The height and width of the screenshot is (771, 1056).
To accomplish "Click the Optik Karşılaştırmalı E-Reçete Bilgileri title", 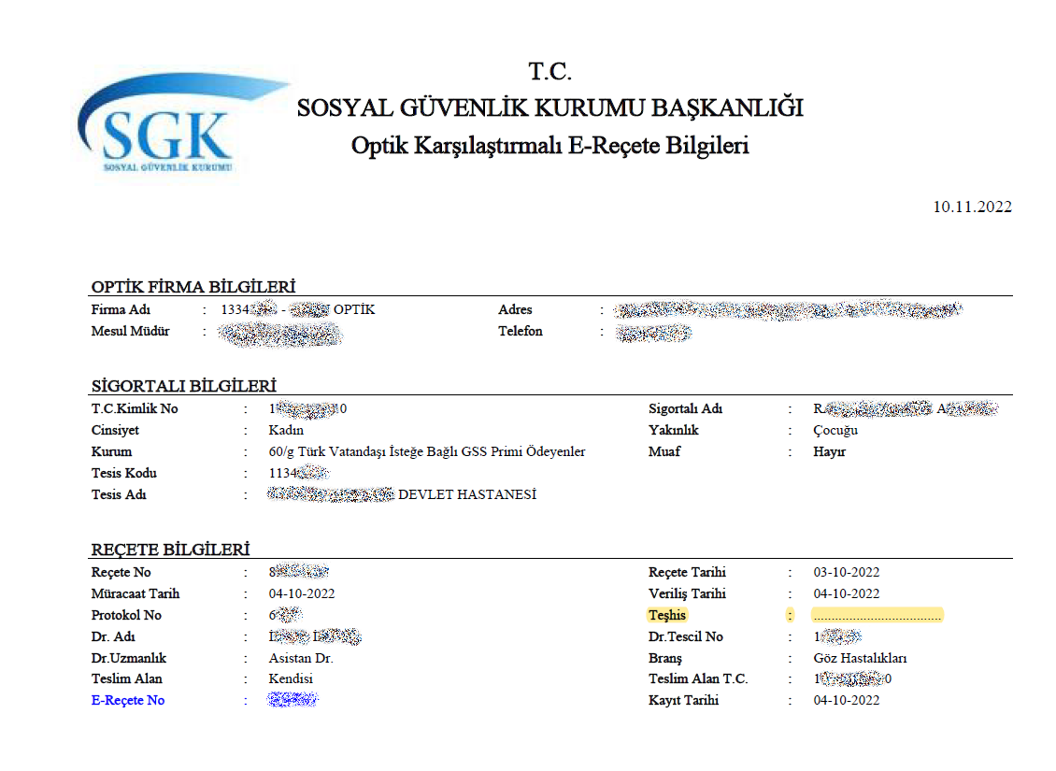I will [549, 146].
